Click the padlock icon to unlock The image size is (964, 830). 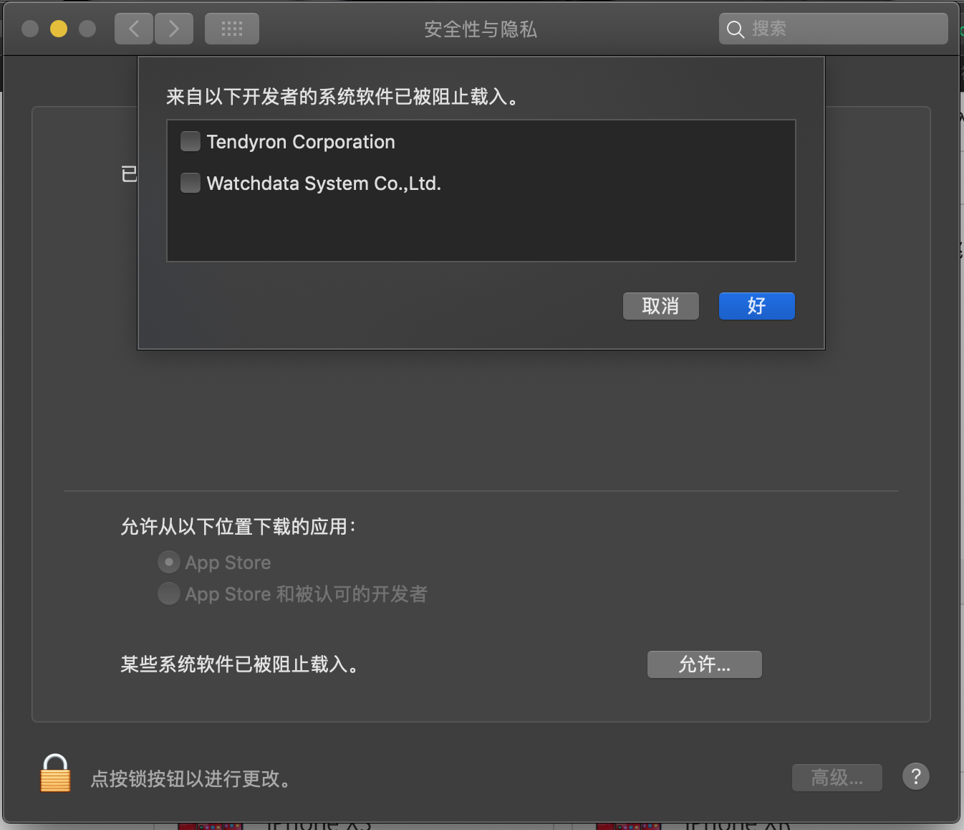pyautogui.click(x=55, y=773)
